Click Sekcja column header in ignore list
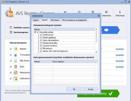The image size is (131, 101). pos(43,62)
